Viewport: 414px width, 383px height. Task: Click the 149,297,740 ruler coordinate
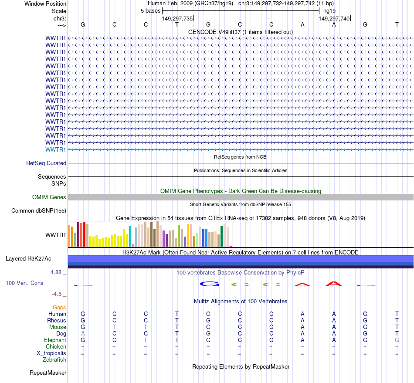(334, 18)
